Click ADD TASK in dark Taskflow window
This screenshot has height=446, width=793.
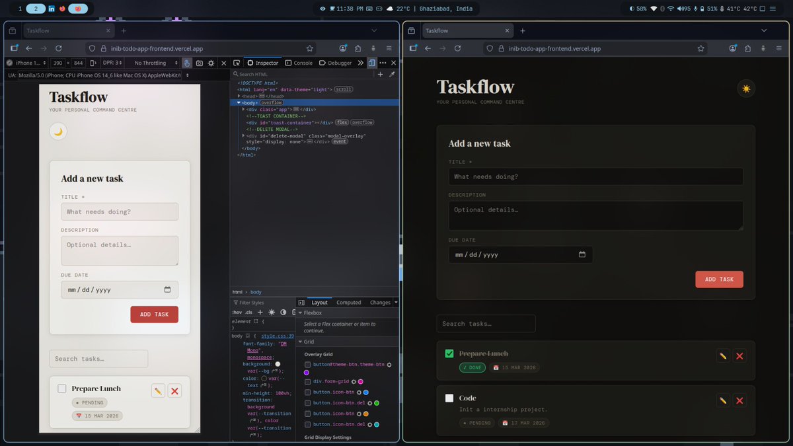719,279
